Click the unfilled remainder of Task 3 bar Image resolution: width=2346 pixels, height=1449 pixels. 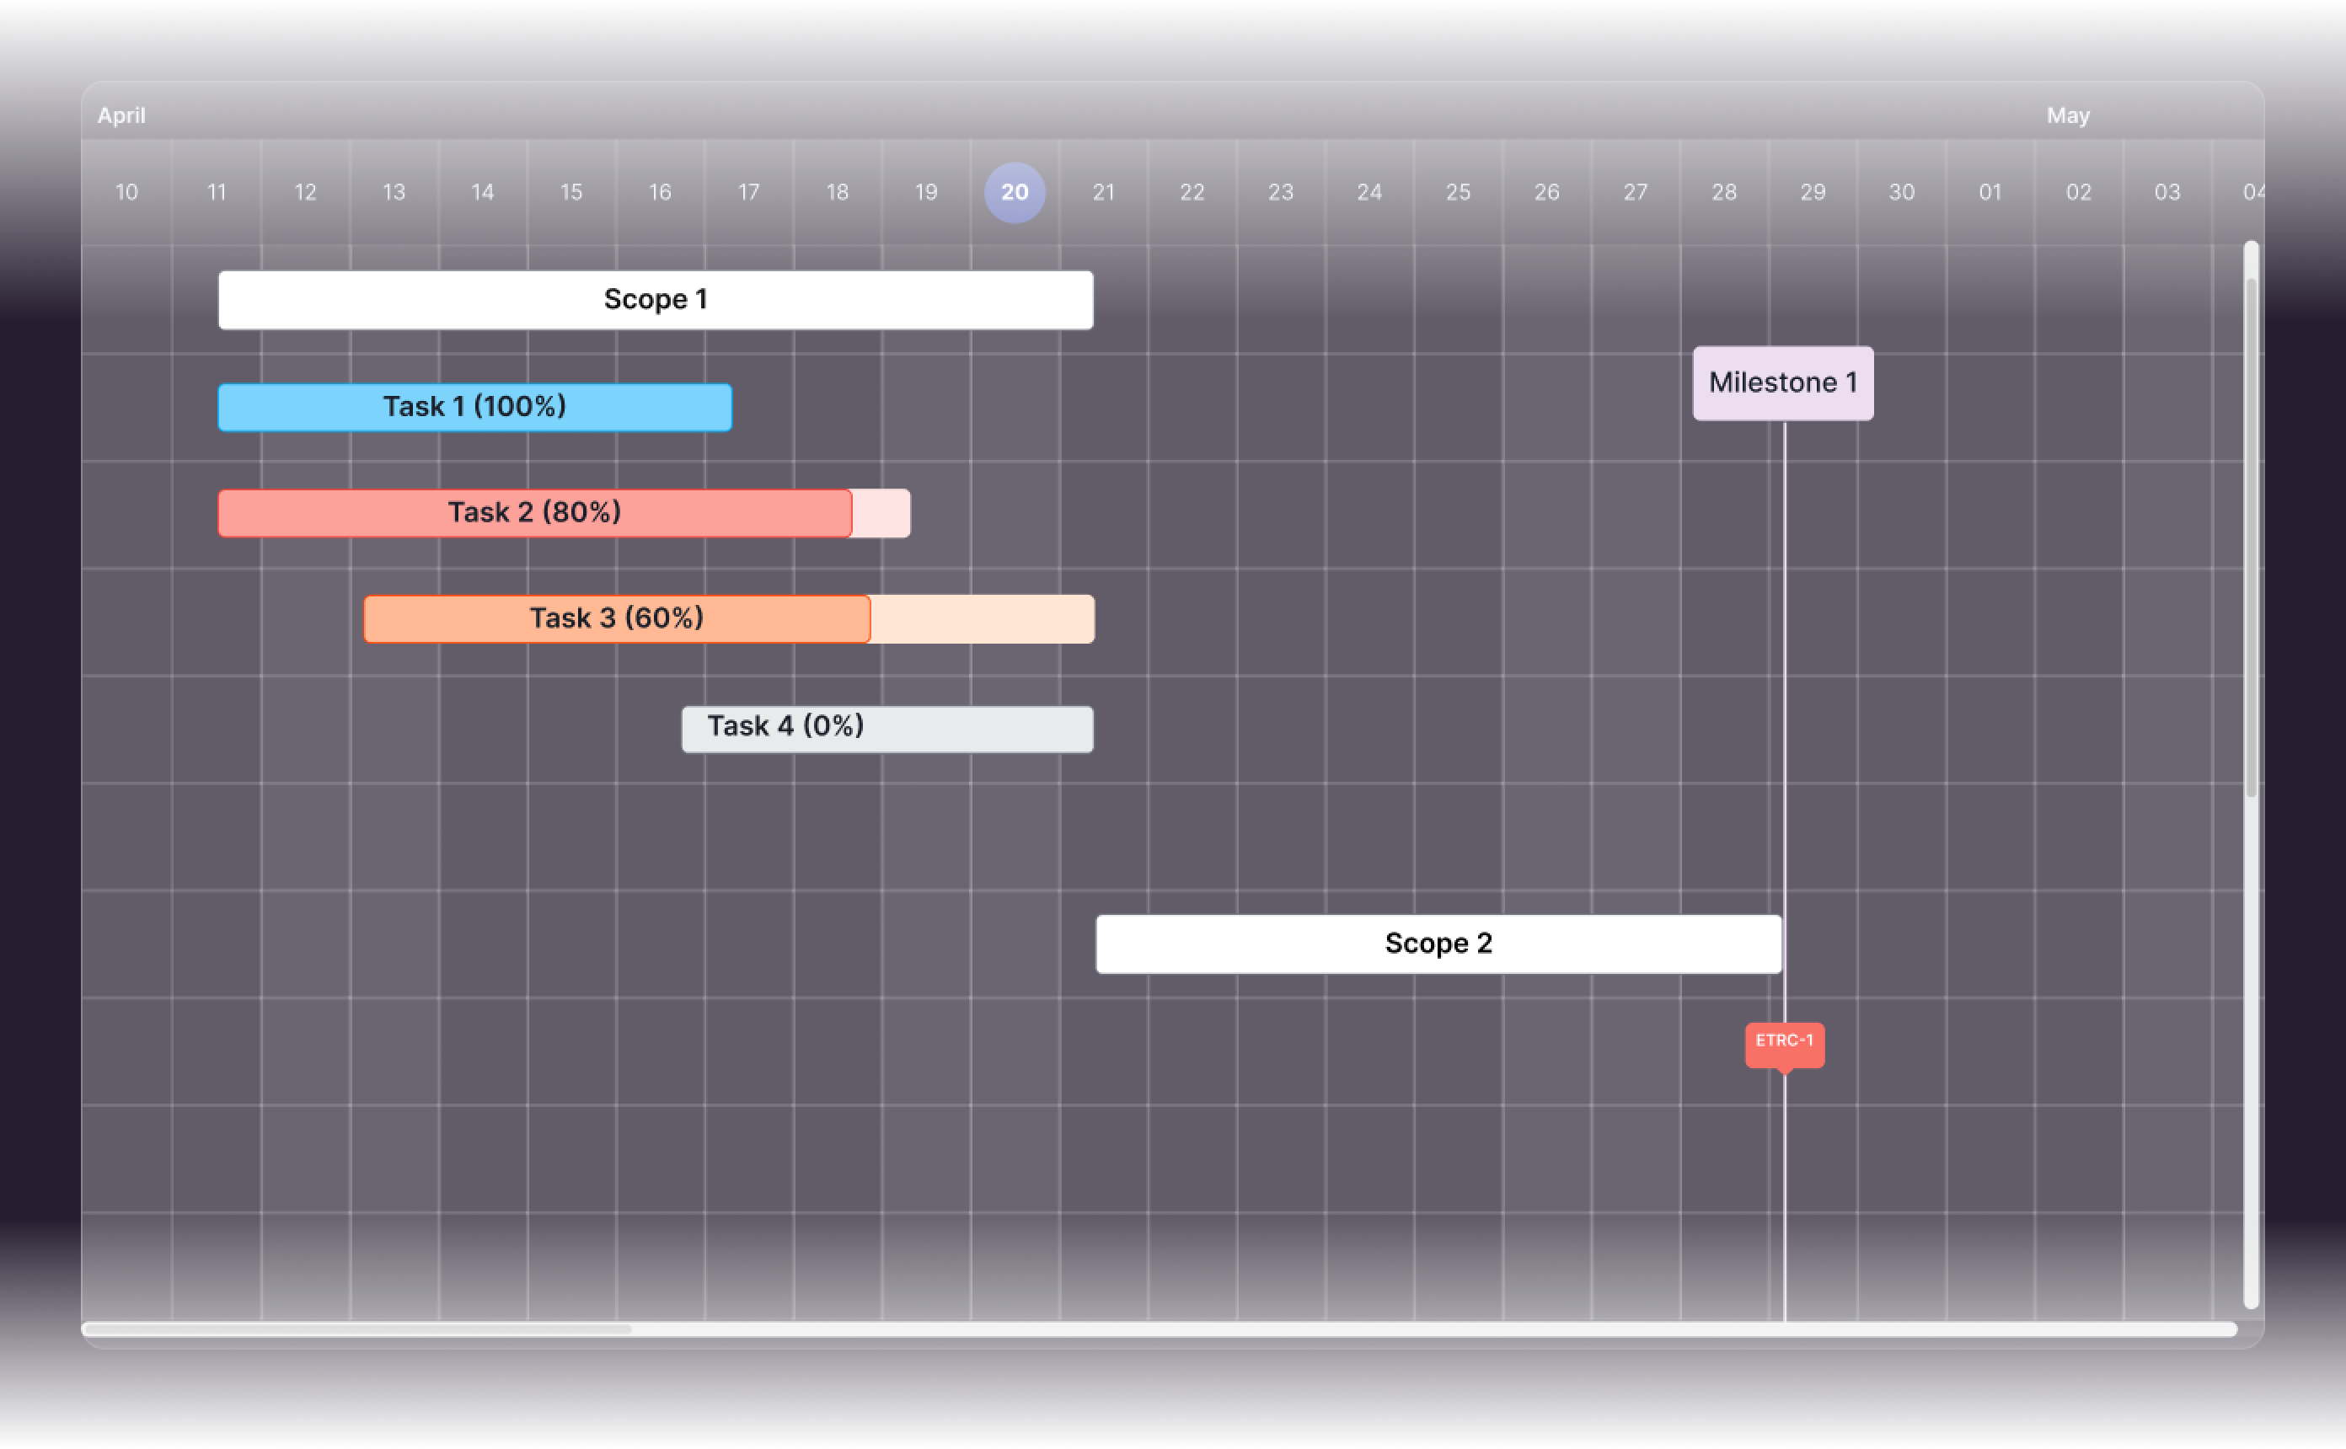tap(983, 618)
